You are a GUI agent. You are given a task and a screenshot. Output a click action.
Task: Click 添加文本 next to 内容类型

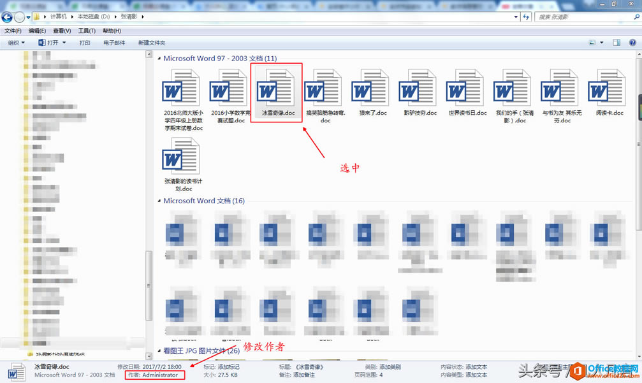[477, 375]
